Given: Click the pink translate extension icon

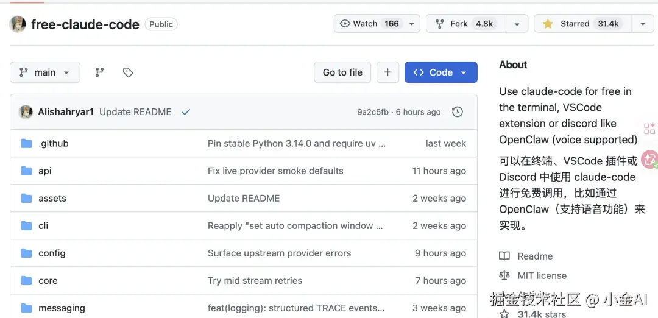Looking at the screenshot, I should coord(649,160).
